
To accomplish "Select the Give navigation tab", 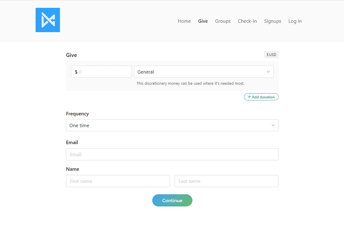I will point(203,21).
